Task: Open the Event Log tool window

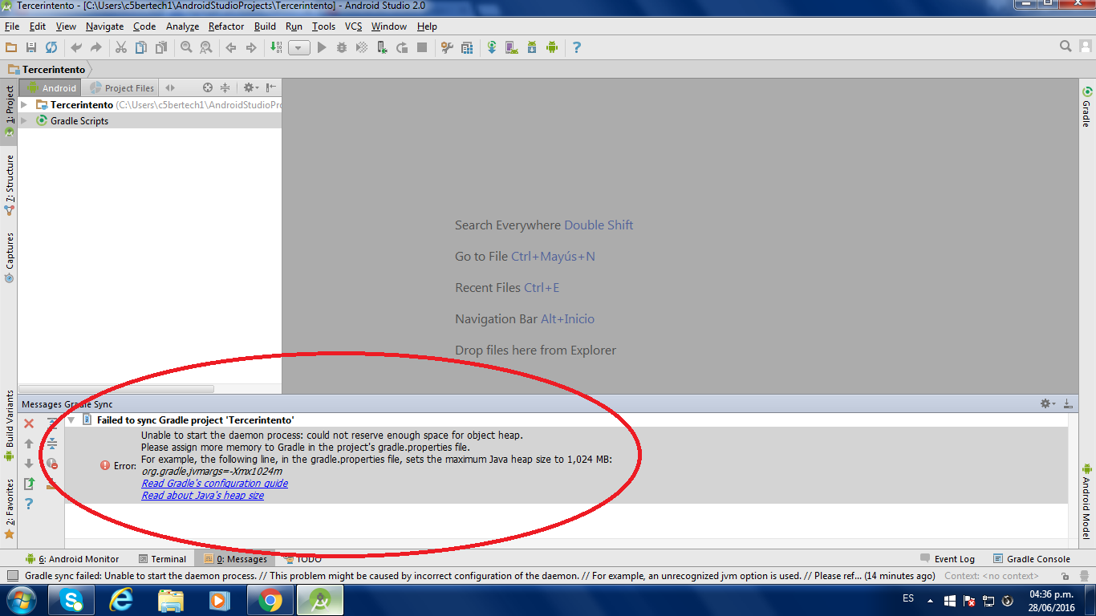Action: click(947, 559)
